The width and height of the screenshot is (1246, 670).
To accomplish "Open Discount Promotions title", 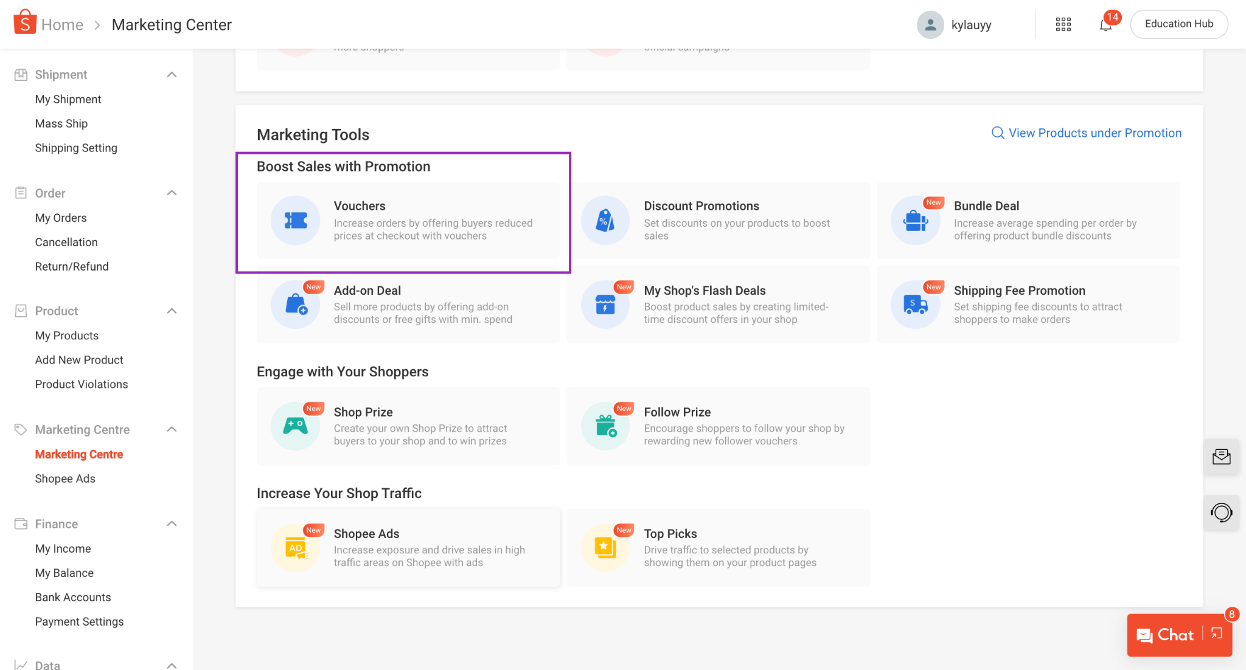I will (701, 205).
